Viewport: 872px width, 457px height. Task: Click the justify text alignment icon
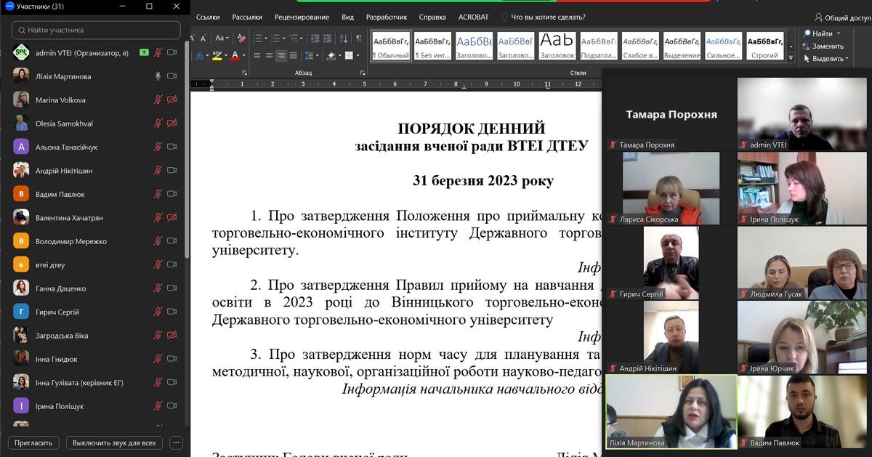click(293, 55)
